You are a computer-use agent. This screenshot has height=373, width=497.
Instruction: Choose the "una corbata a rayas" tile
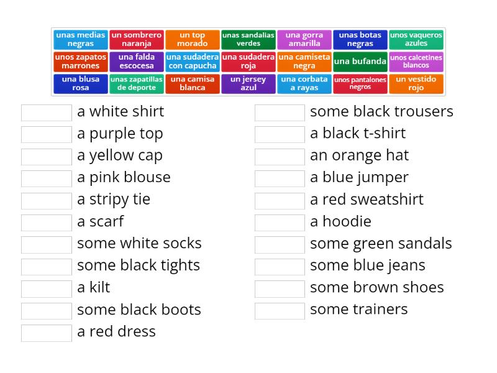coord(304,83)
